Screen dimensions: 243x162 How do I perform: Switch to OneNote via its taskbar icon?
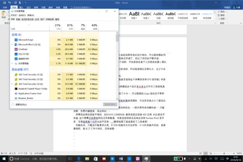tap(137, 159)
